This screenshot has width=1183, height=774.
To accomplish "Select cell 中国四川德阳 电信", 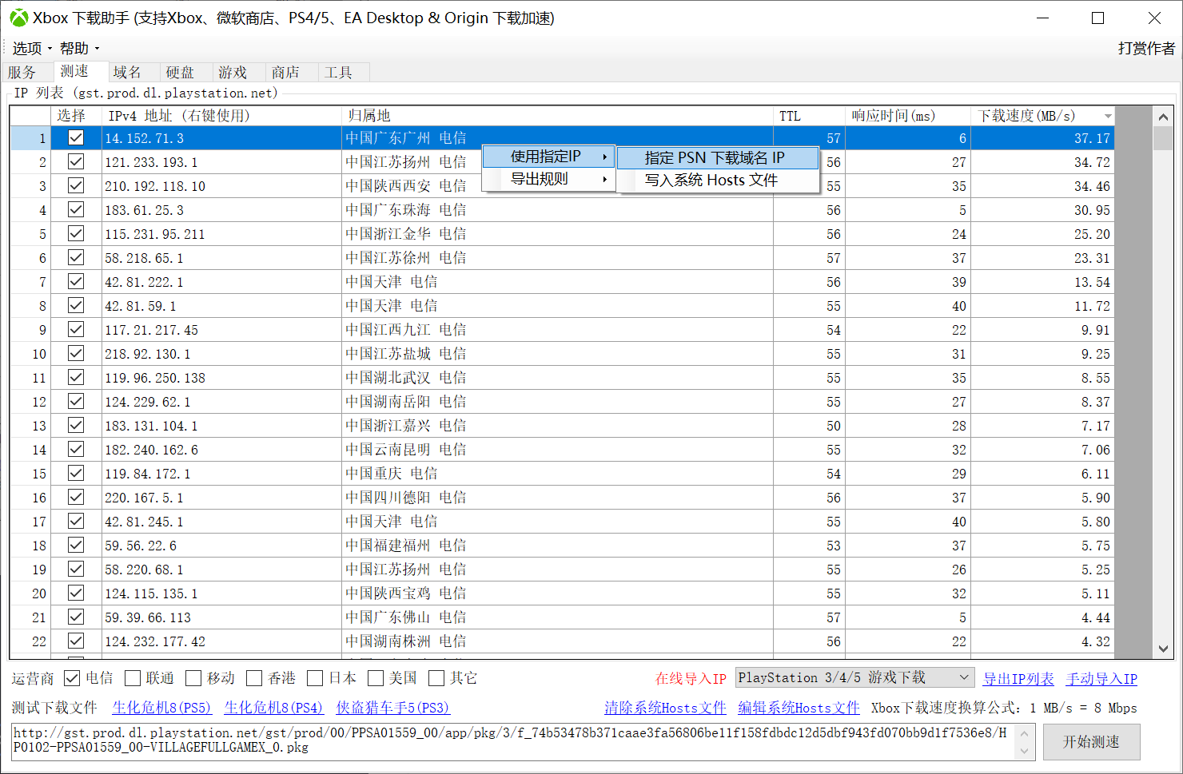I will (557, 498).
